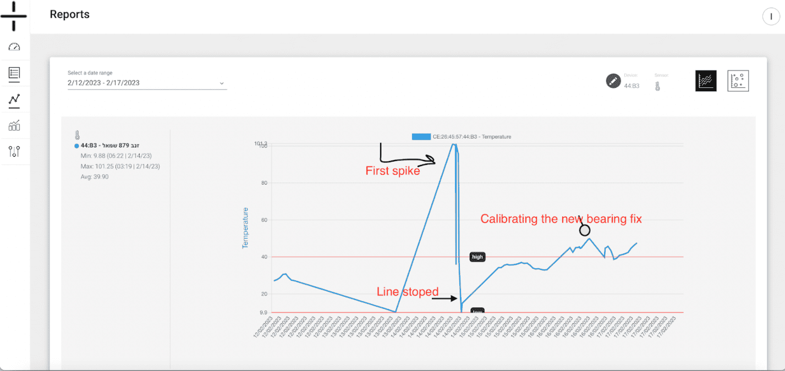The height and width of the screenshot is (371, 785).
Task: Switch to scatter plot view
Action: pyautogui.click(x=738, y=81)
